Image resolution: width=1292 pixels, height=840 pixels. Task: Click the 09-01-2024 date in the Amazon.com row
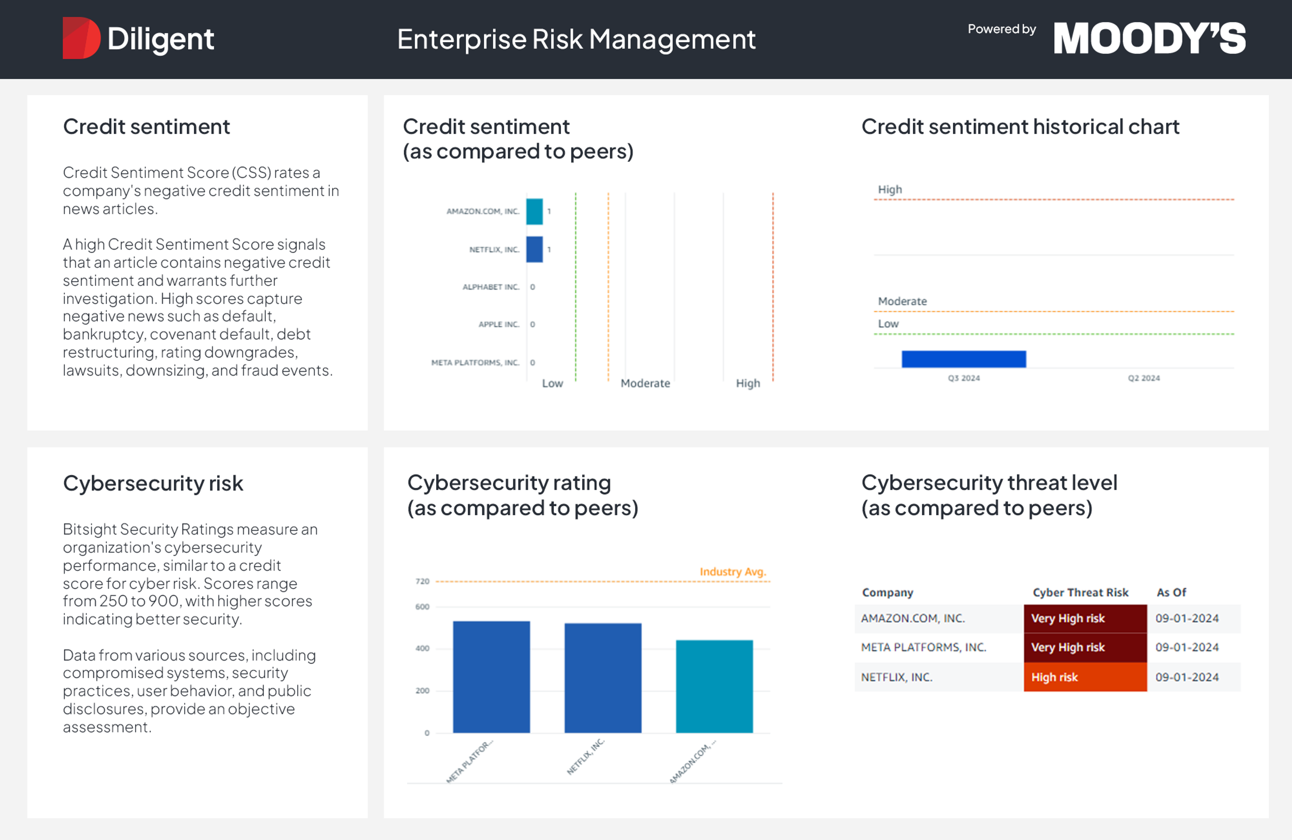point(1187,619)
